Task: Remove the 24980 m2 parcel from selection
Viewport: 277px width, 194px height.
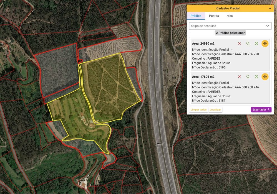Action: [239, 44]
